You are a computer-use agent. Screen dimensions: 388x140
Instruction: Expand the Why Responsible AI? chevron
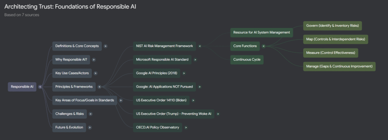click(x=94, y=60)
